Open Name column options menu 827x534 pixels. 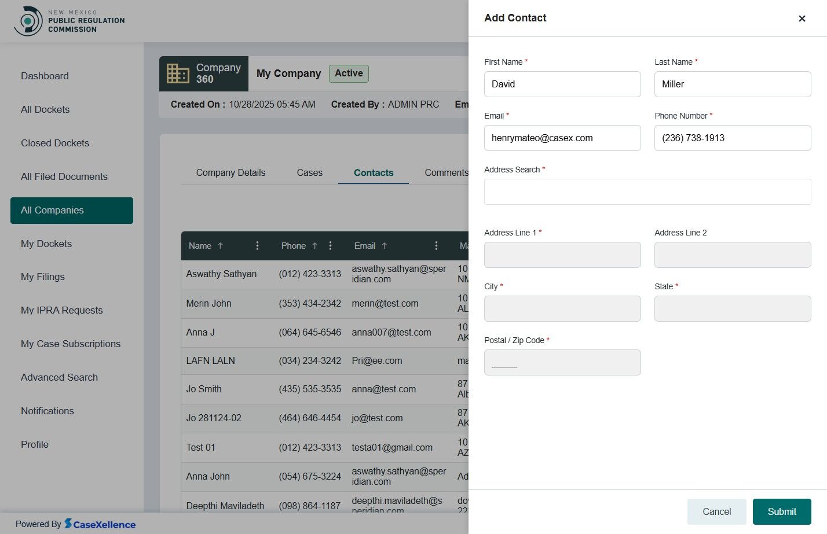(257, 246)
